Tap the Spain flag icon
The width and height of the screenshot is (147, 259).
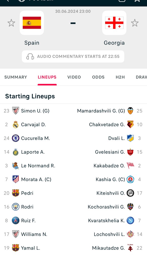coord(32,23)
